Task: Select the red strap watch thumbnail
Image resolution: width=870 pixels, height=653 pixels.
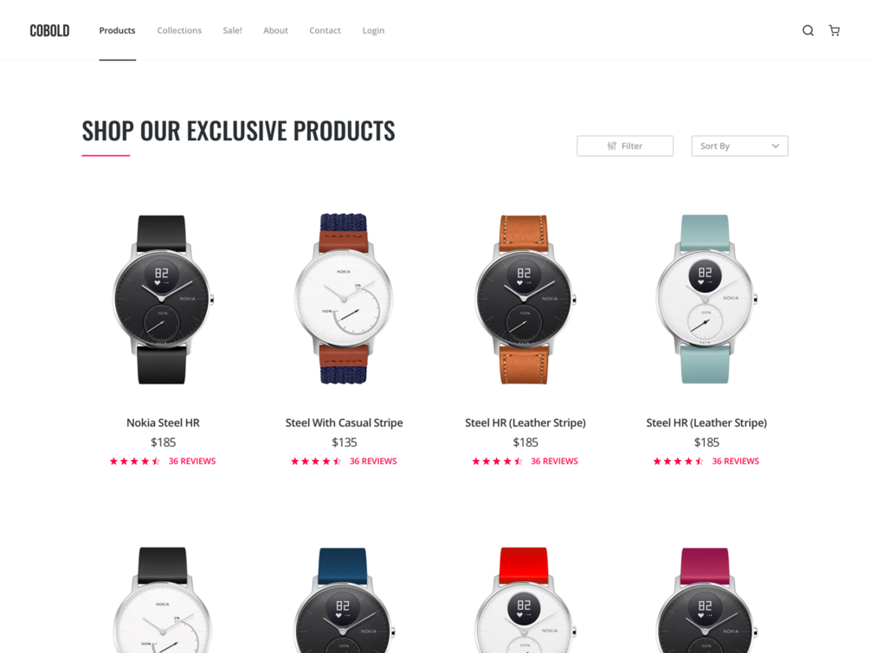Action: 525,599
